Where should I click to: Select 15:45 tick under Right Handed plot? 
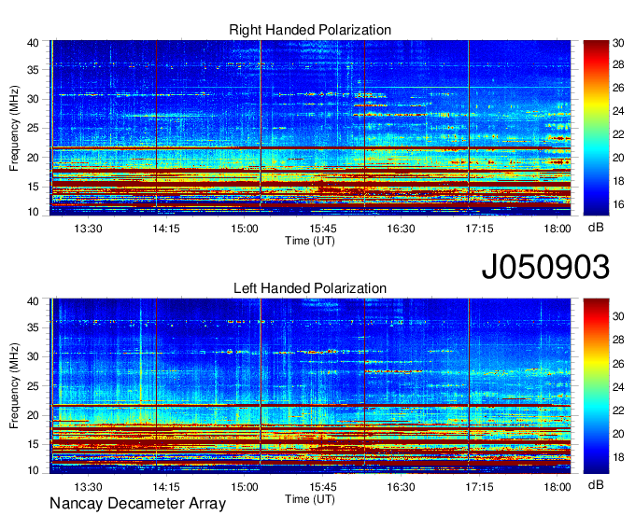tap(323, 229)
